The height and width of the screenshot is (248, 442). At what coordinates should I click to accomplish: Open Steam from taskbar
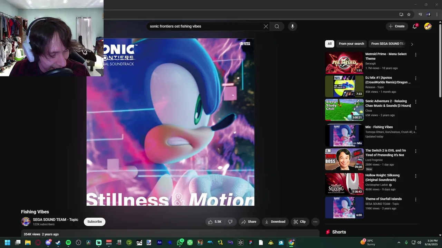pyautogui.click(x=58, y=242)
